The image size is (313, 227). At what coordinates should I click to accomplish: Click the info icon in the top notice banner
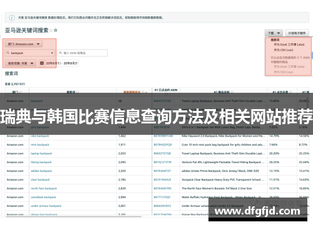tap(12, 18)
